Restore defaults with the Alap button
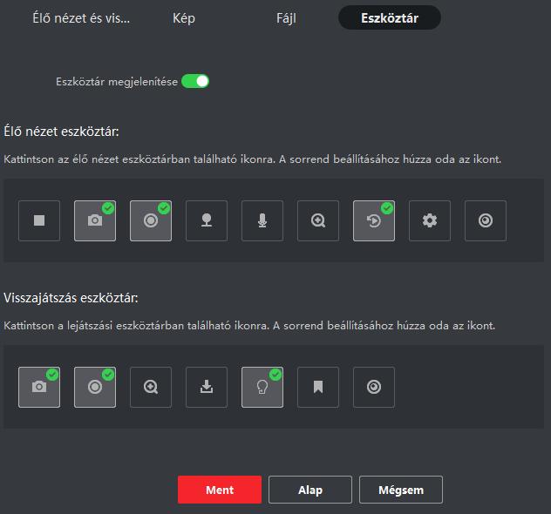Screen dimensions: 551x514 coord(310,490)
